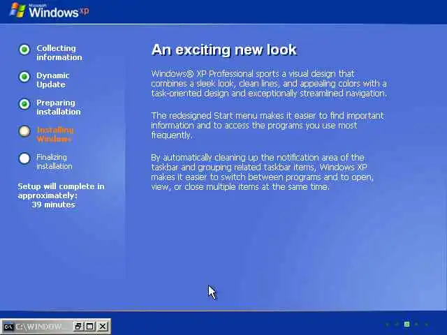This screenshot has width=447, height=335.
Task: Click the Installing Windows step bullet
Action: (x=24, y=131)
